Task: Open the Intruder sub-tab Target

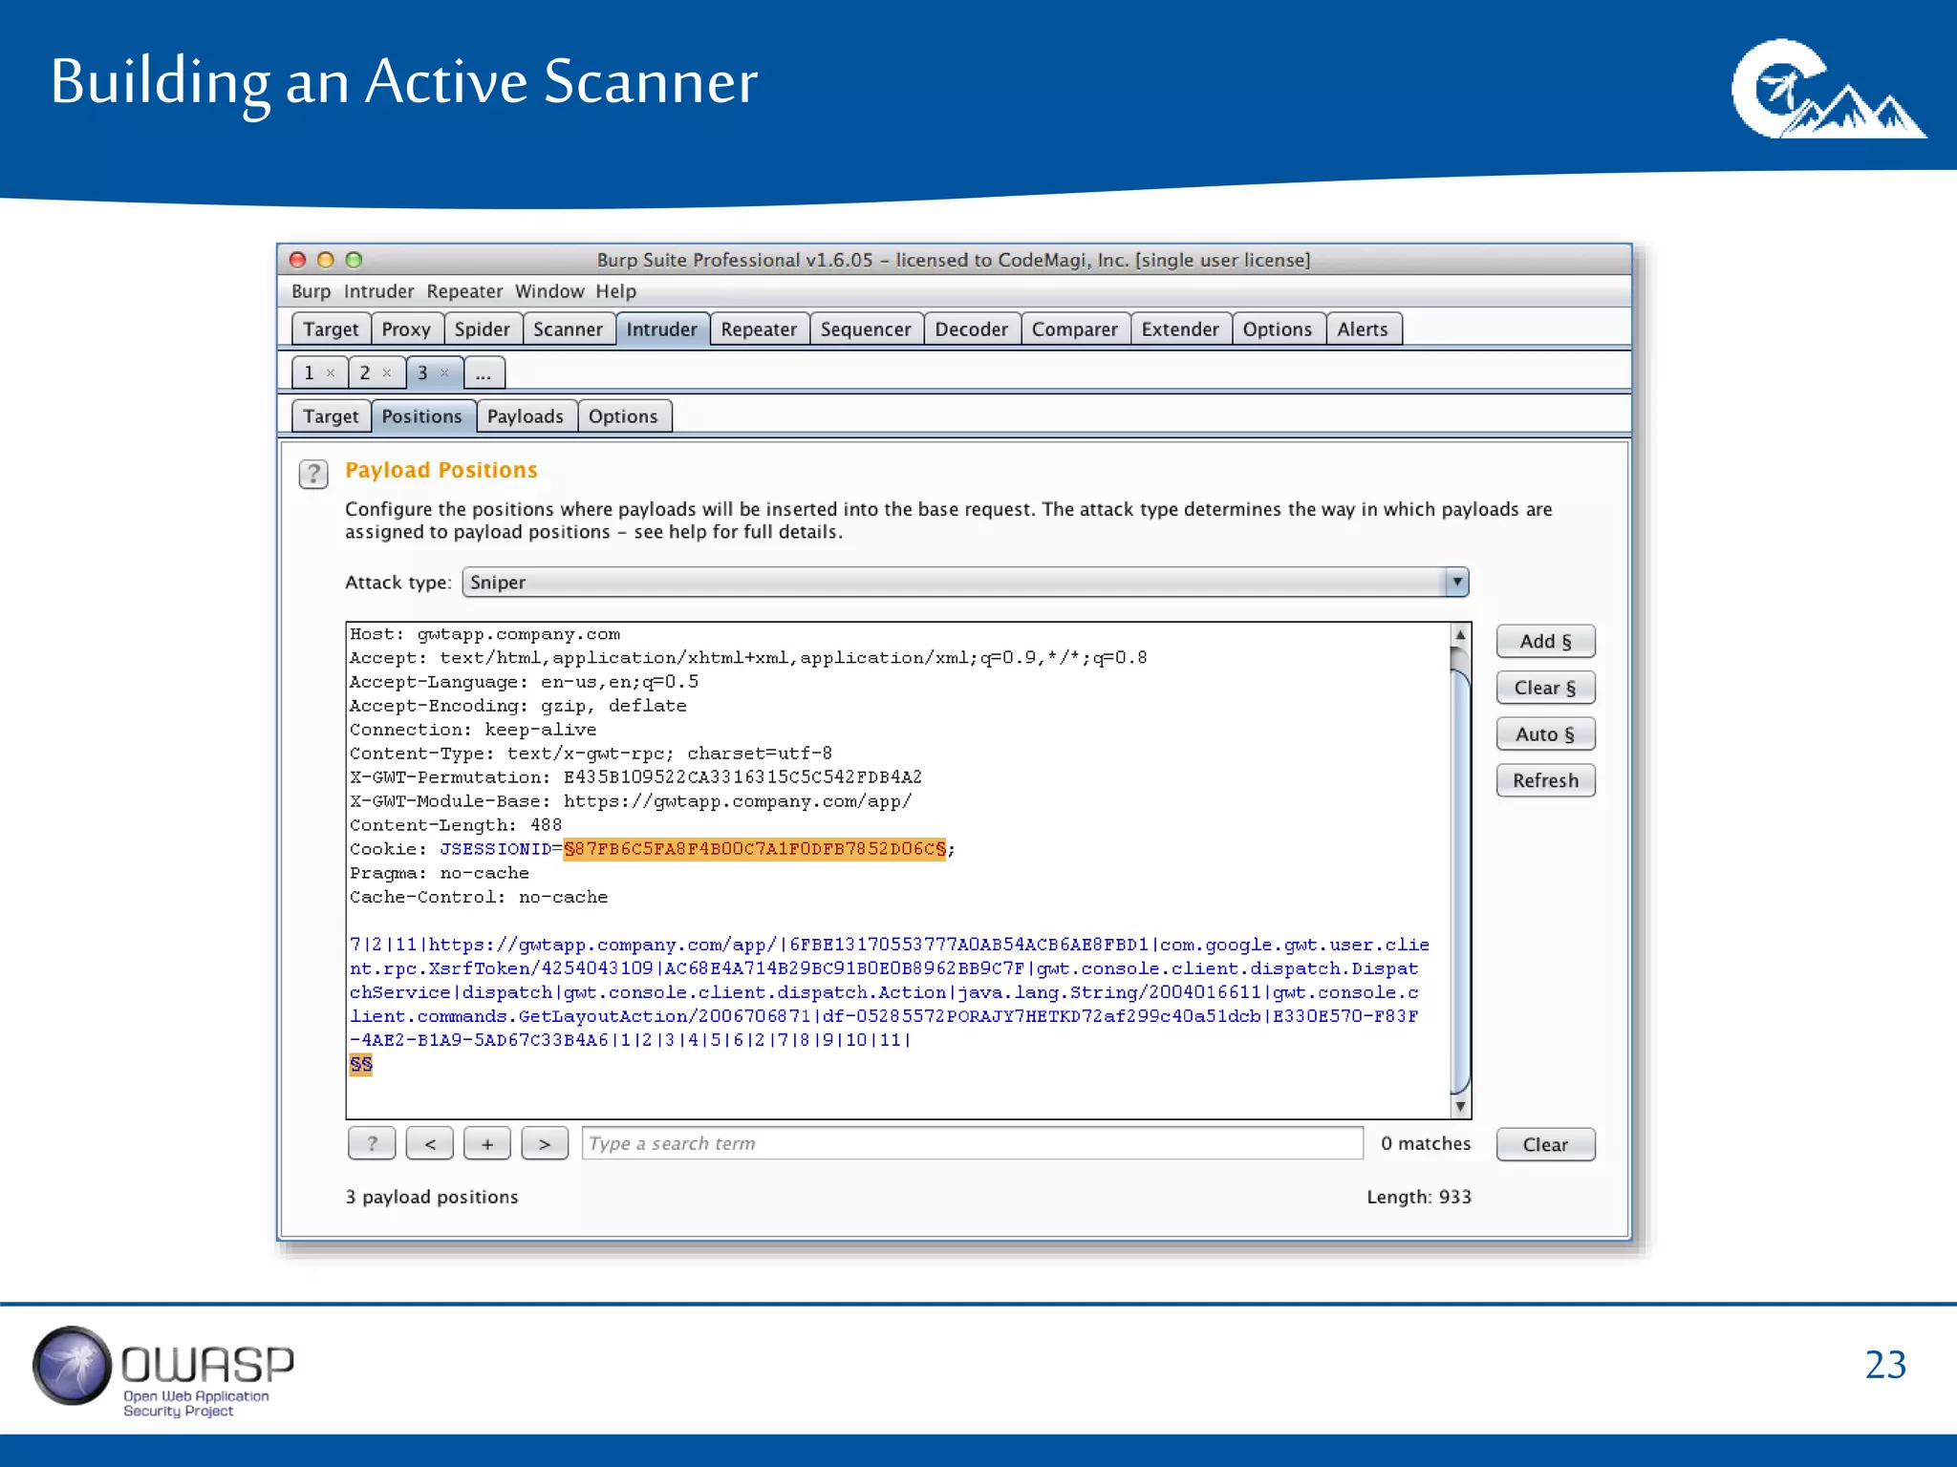Action: point(331,416)
